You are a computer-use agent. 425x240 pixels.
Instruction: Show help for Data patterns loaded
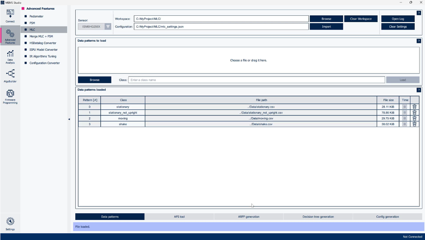pyautogui.click(x=419, y=90)
